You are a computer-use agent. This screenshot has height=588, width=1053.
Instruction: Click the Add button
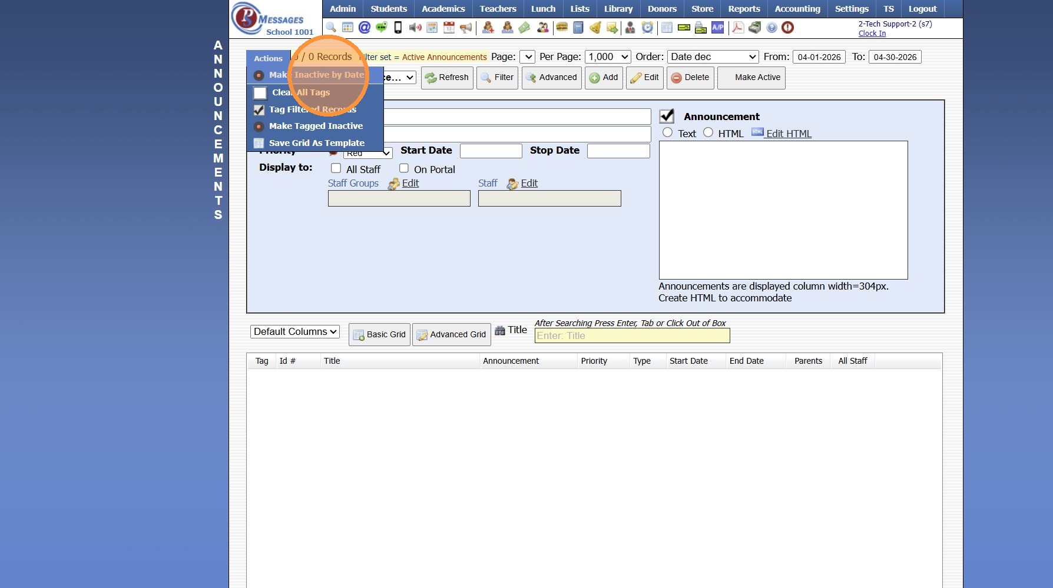click(x=604, y=78)
